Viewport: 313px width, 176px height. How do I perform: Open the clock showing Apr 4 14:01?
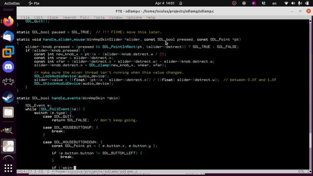tap(165, 3)
